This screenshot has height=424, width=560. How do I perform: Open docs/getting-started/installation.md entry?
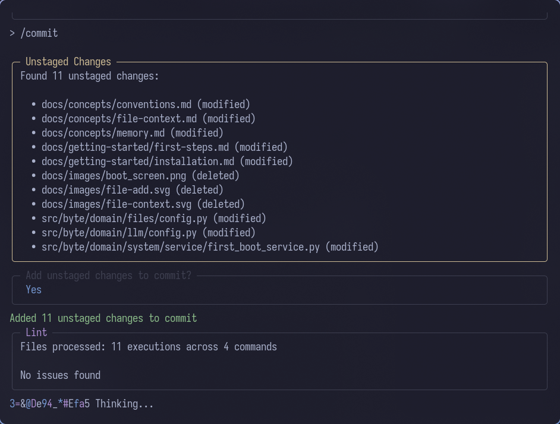point(167,162)
